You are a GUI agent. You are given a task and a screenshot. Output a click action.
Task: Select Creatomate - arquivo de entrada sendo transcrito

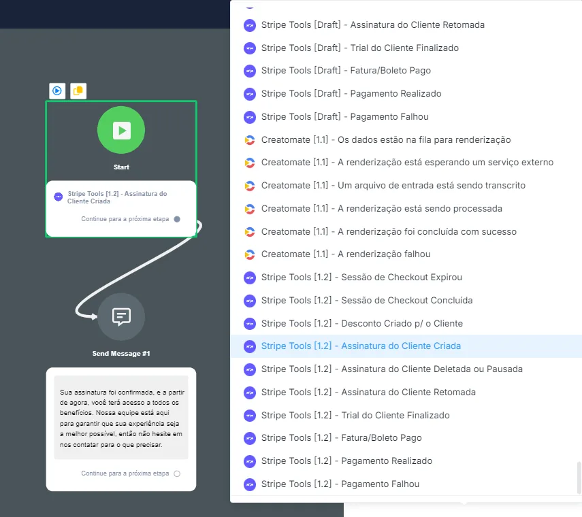pos(406,186)
